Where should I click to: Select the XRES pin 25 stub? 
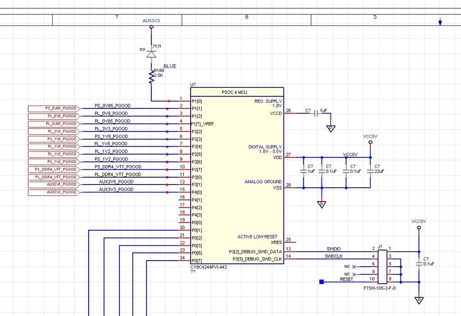click(x=290, y=242)
